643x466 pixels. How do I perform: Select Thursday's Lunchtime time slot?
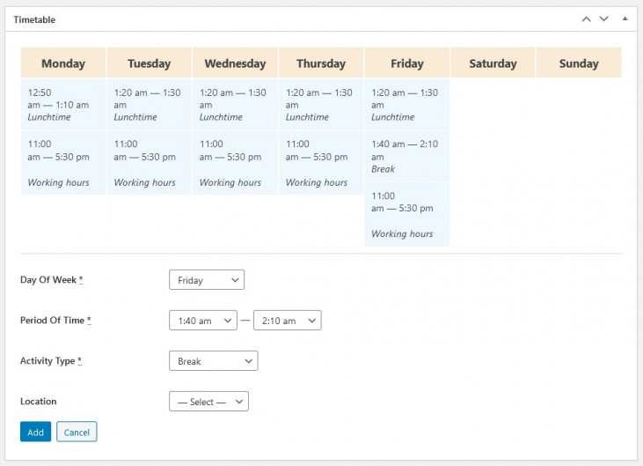point(321,104)
